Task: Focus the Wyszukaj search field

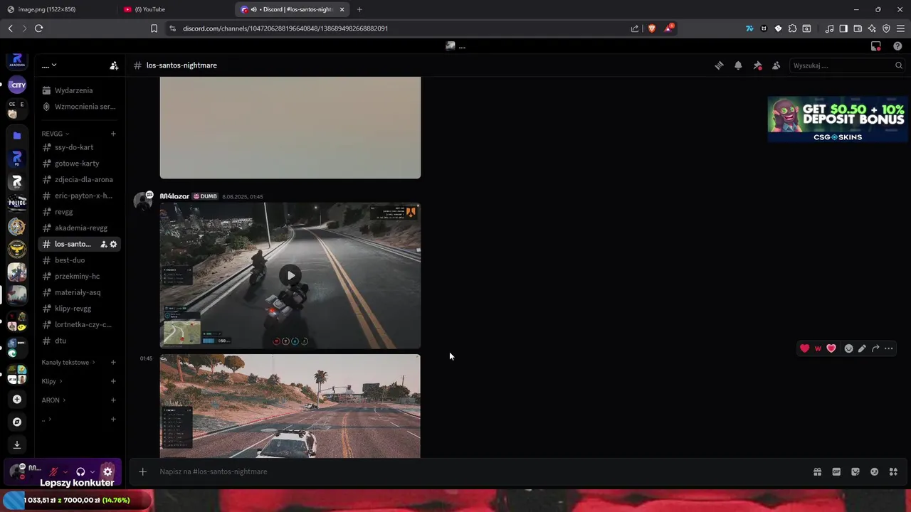Action: (847, 65)
